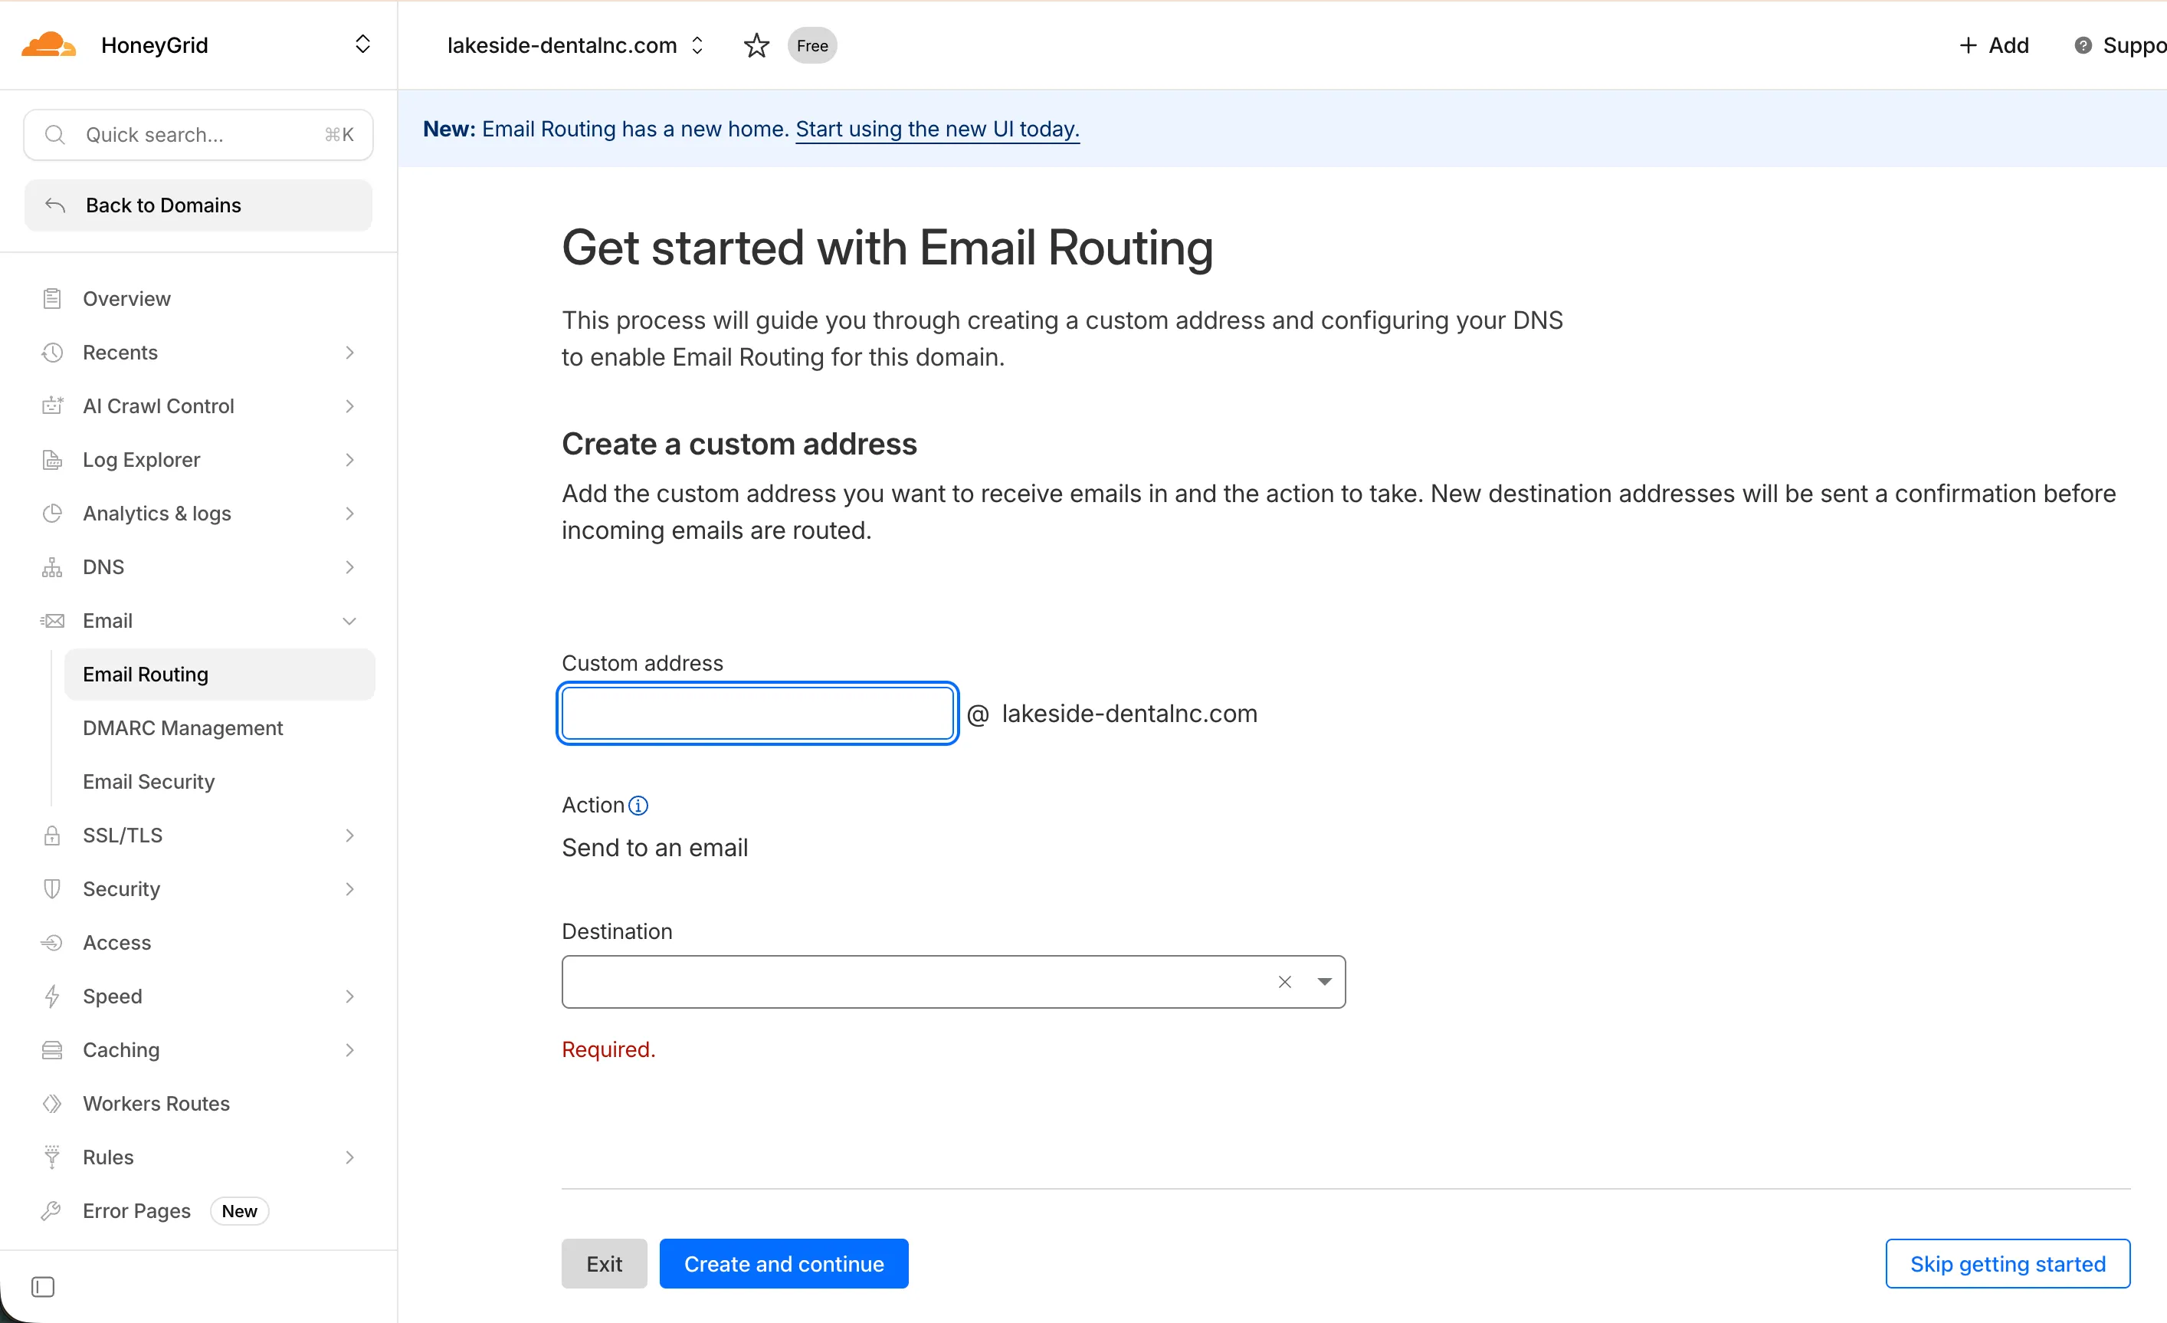Open the Destination dropdown arrow
This screenshot has height=1323, width=2167.
pos(1323,982)
